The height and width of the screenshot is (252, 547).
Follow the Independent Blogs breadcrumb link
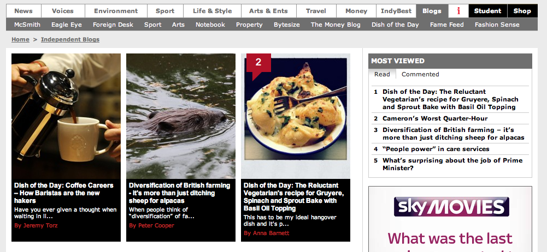point(70,39)
